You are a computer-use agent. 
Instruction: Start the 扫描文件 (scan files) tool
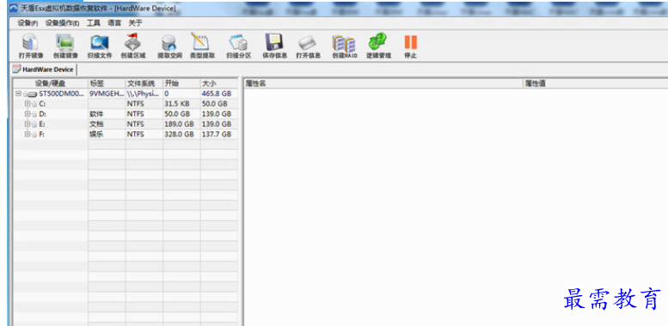(x=100, y=46)
